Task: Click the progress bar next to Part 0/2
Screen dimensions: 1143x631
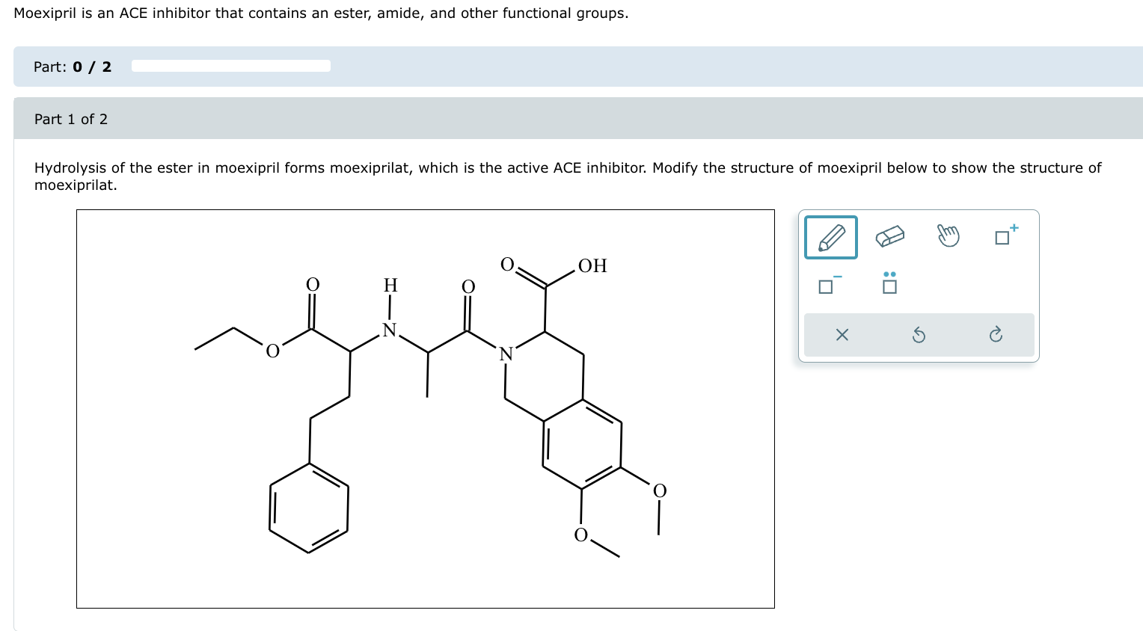Action: 230,66
